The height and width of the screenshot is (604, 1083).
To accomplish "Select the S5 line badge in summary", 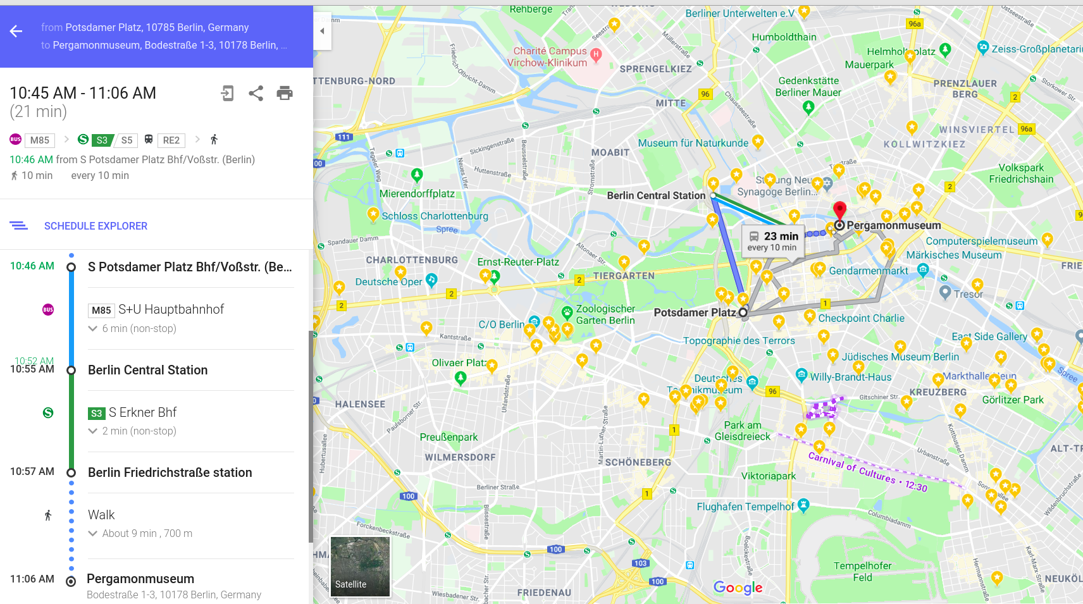I will (x=127, y=140).
